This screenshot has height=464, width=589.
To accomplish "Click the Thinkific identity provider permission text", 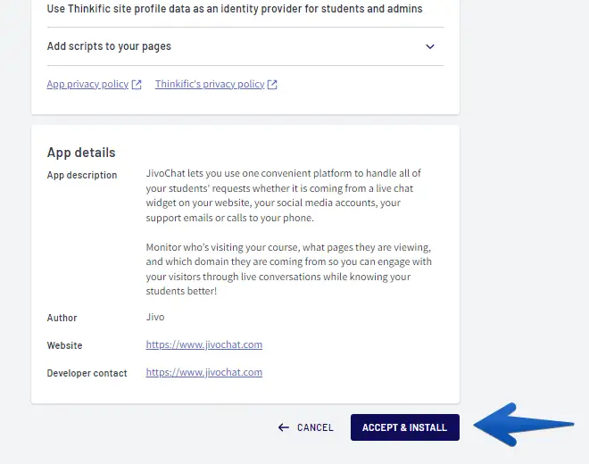I will (235, 9).
